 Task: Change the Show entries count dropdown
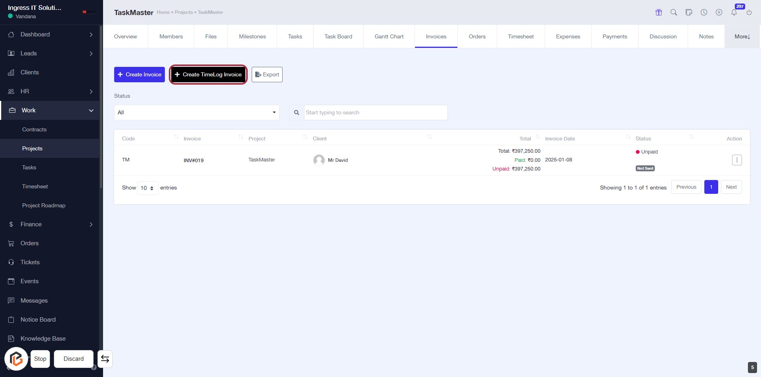147,188
